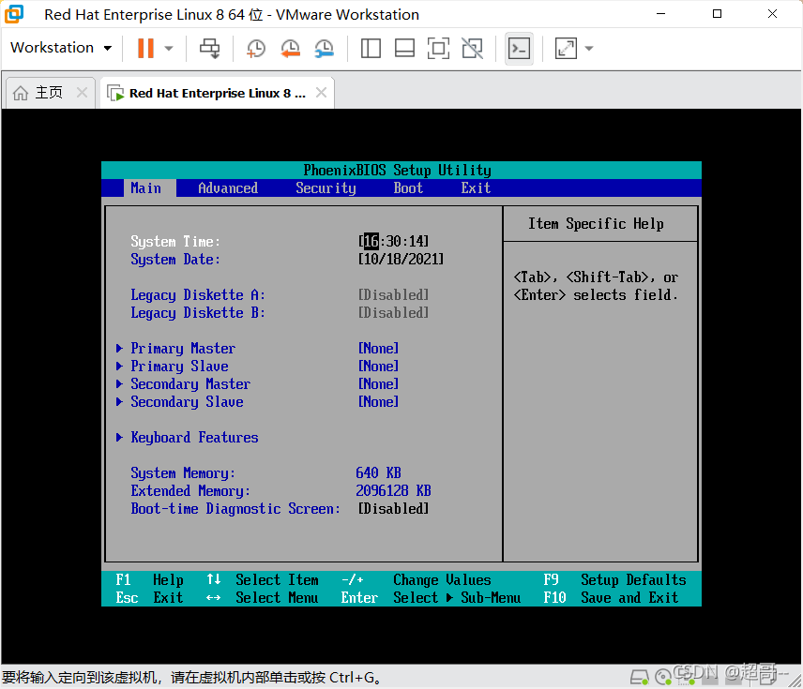Click the System Time label
This screenshot has height=689, width=803.
pos(175,241)
